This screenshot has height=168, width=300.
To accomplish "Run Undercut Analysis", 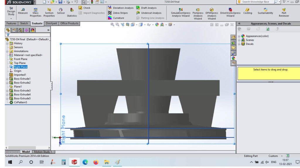I will pyautogui.click(x=149, y=13).
